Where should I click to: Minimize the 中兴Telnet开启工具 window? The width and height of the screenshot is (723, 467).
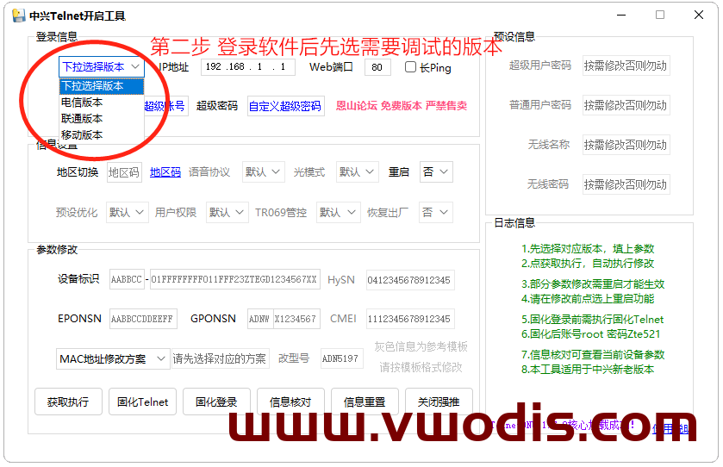pos(621,16)
